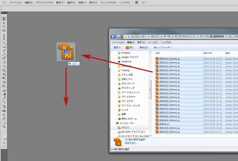Select OneDrive in navigation pane
Viewport: 238px width, 161px height.
pyautogui.click(x=125, y=61)
